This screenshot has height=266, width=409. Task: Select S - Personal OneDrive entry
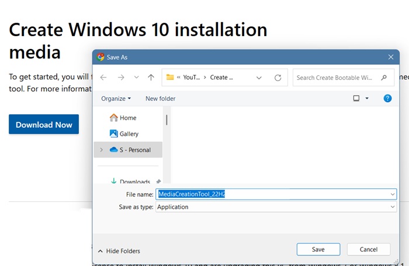point(128,150)
